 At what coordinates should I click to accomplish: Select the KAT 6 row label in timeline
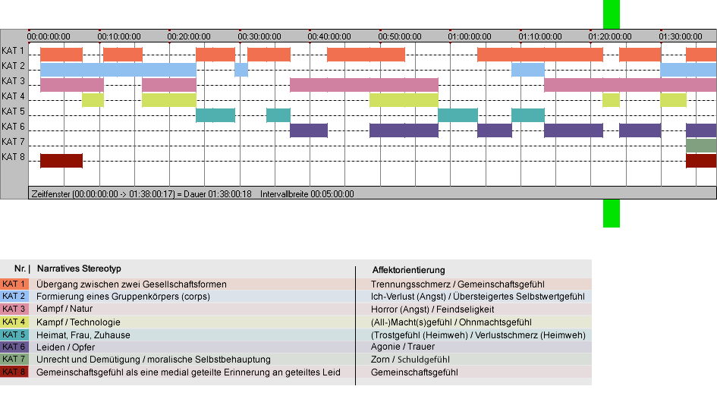point(13,126)
